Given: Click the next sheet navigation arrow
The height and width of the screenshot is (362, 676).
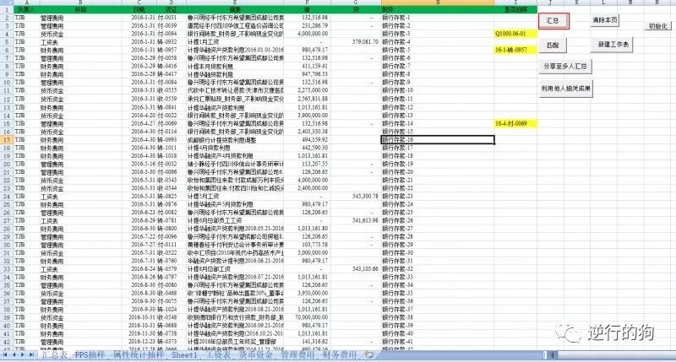Looking at the screenshot, I should click(x=22, y=354).
